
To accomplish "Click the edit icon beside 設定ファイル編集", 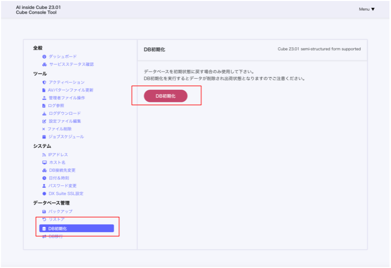I will coord(44,121).
